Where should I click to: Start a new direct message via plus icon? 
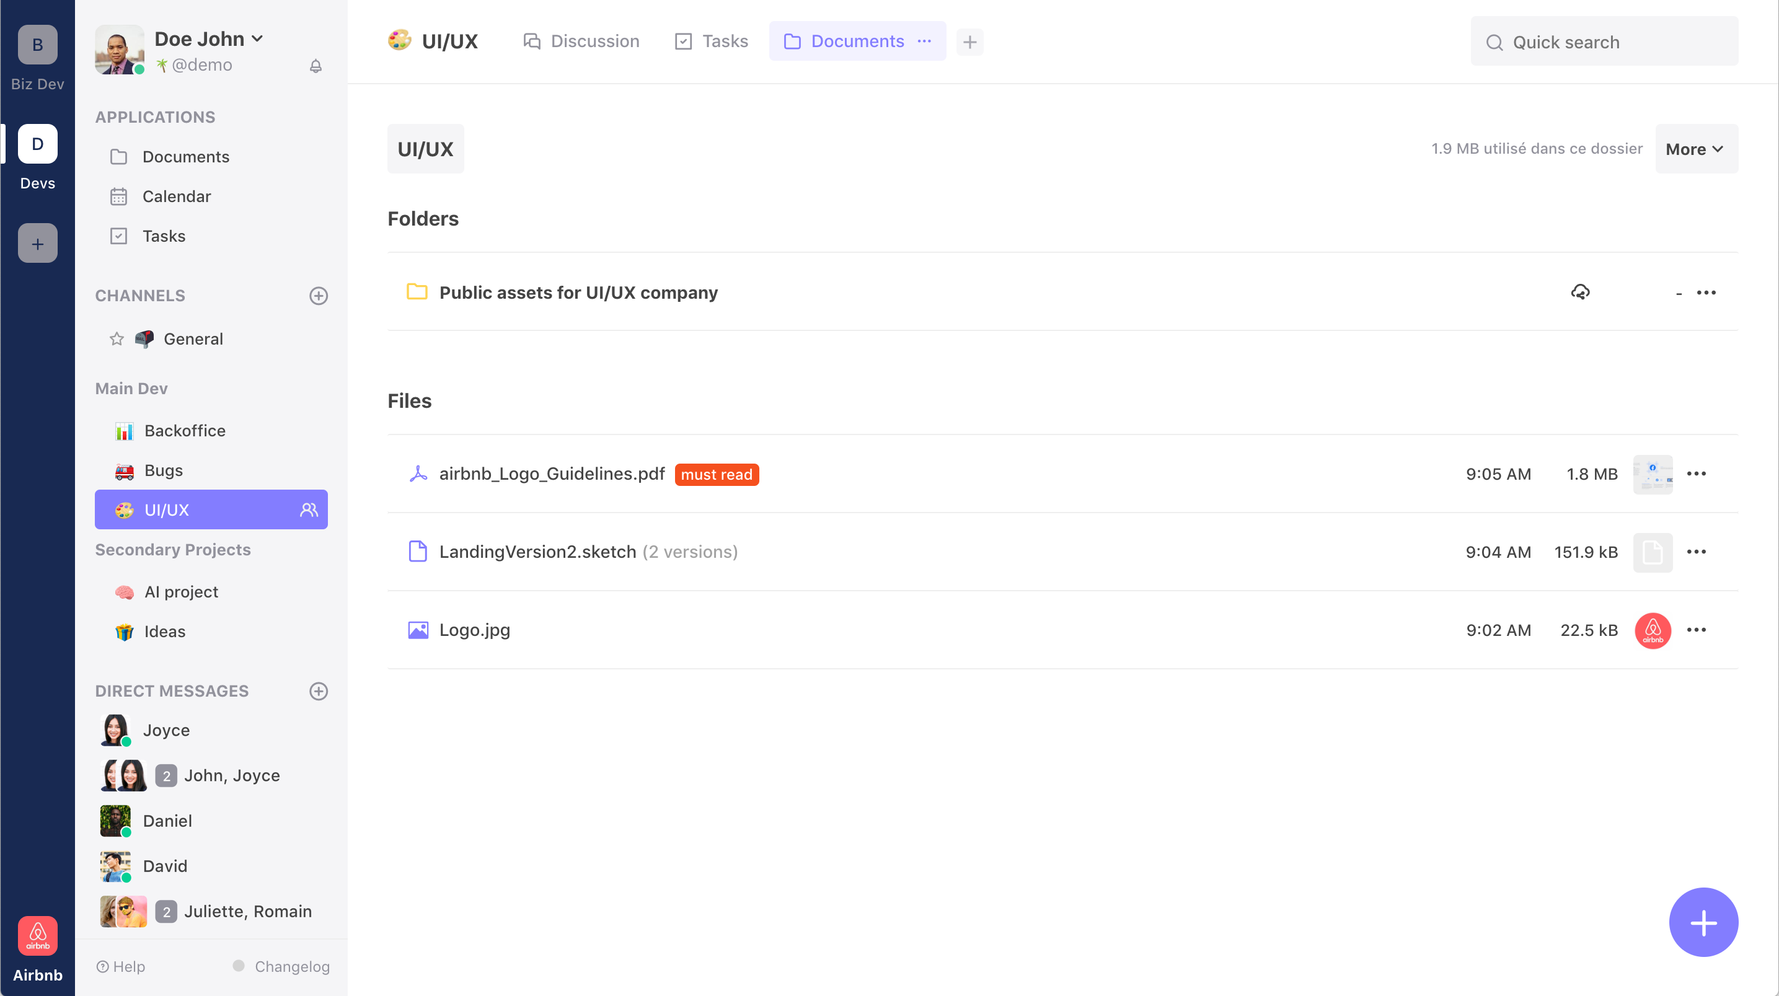coord(319,692)
